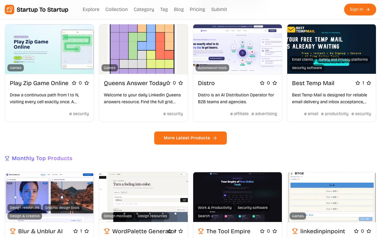Screen dimensions: 381x238
Task: Click the #affiliate tag on Distro
Action: tap(239, 114)
